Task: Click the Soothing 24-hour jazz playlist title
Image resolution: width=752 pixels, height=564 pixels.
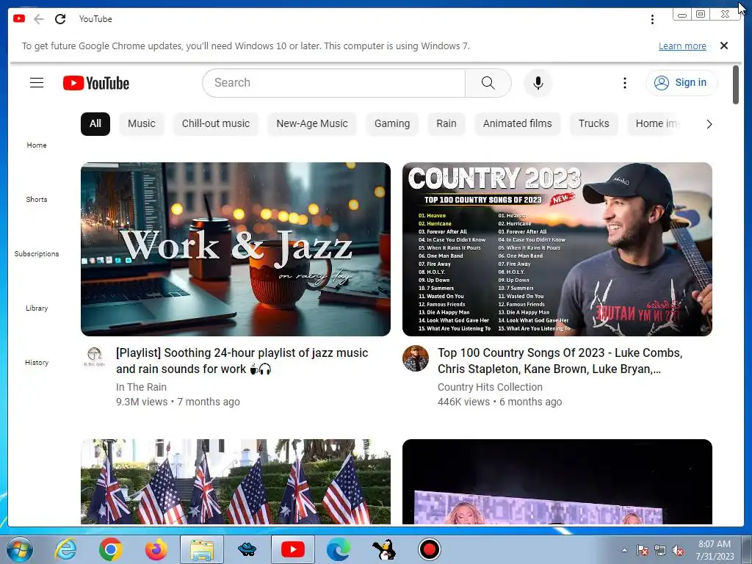Action: (x=242, y=361)
